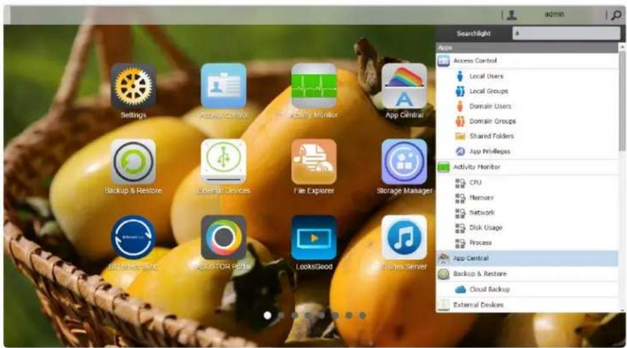Viewport: 627px width, 348px height.
Task: Click the search magnifier icon in top bar
Action: click(616, 15)
